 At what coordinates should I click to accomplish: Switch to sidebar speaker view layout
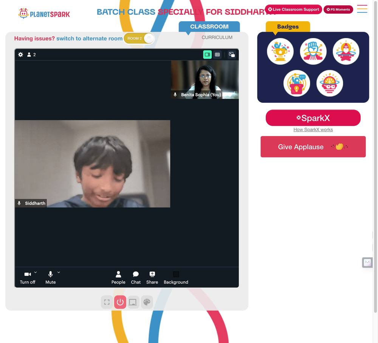coord(207,55)
